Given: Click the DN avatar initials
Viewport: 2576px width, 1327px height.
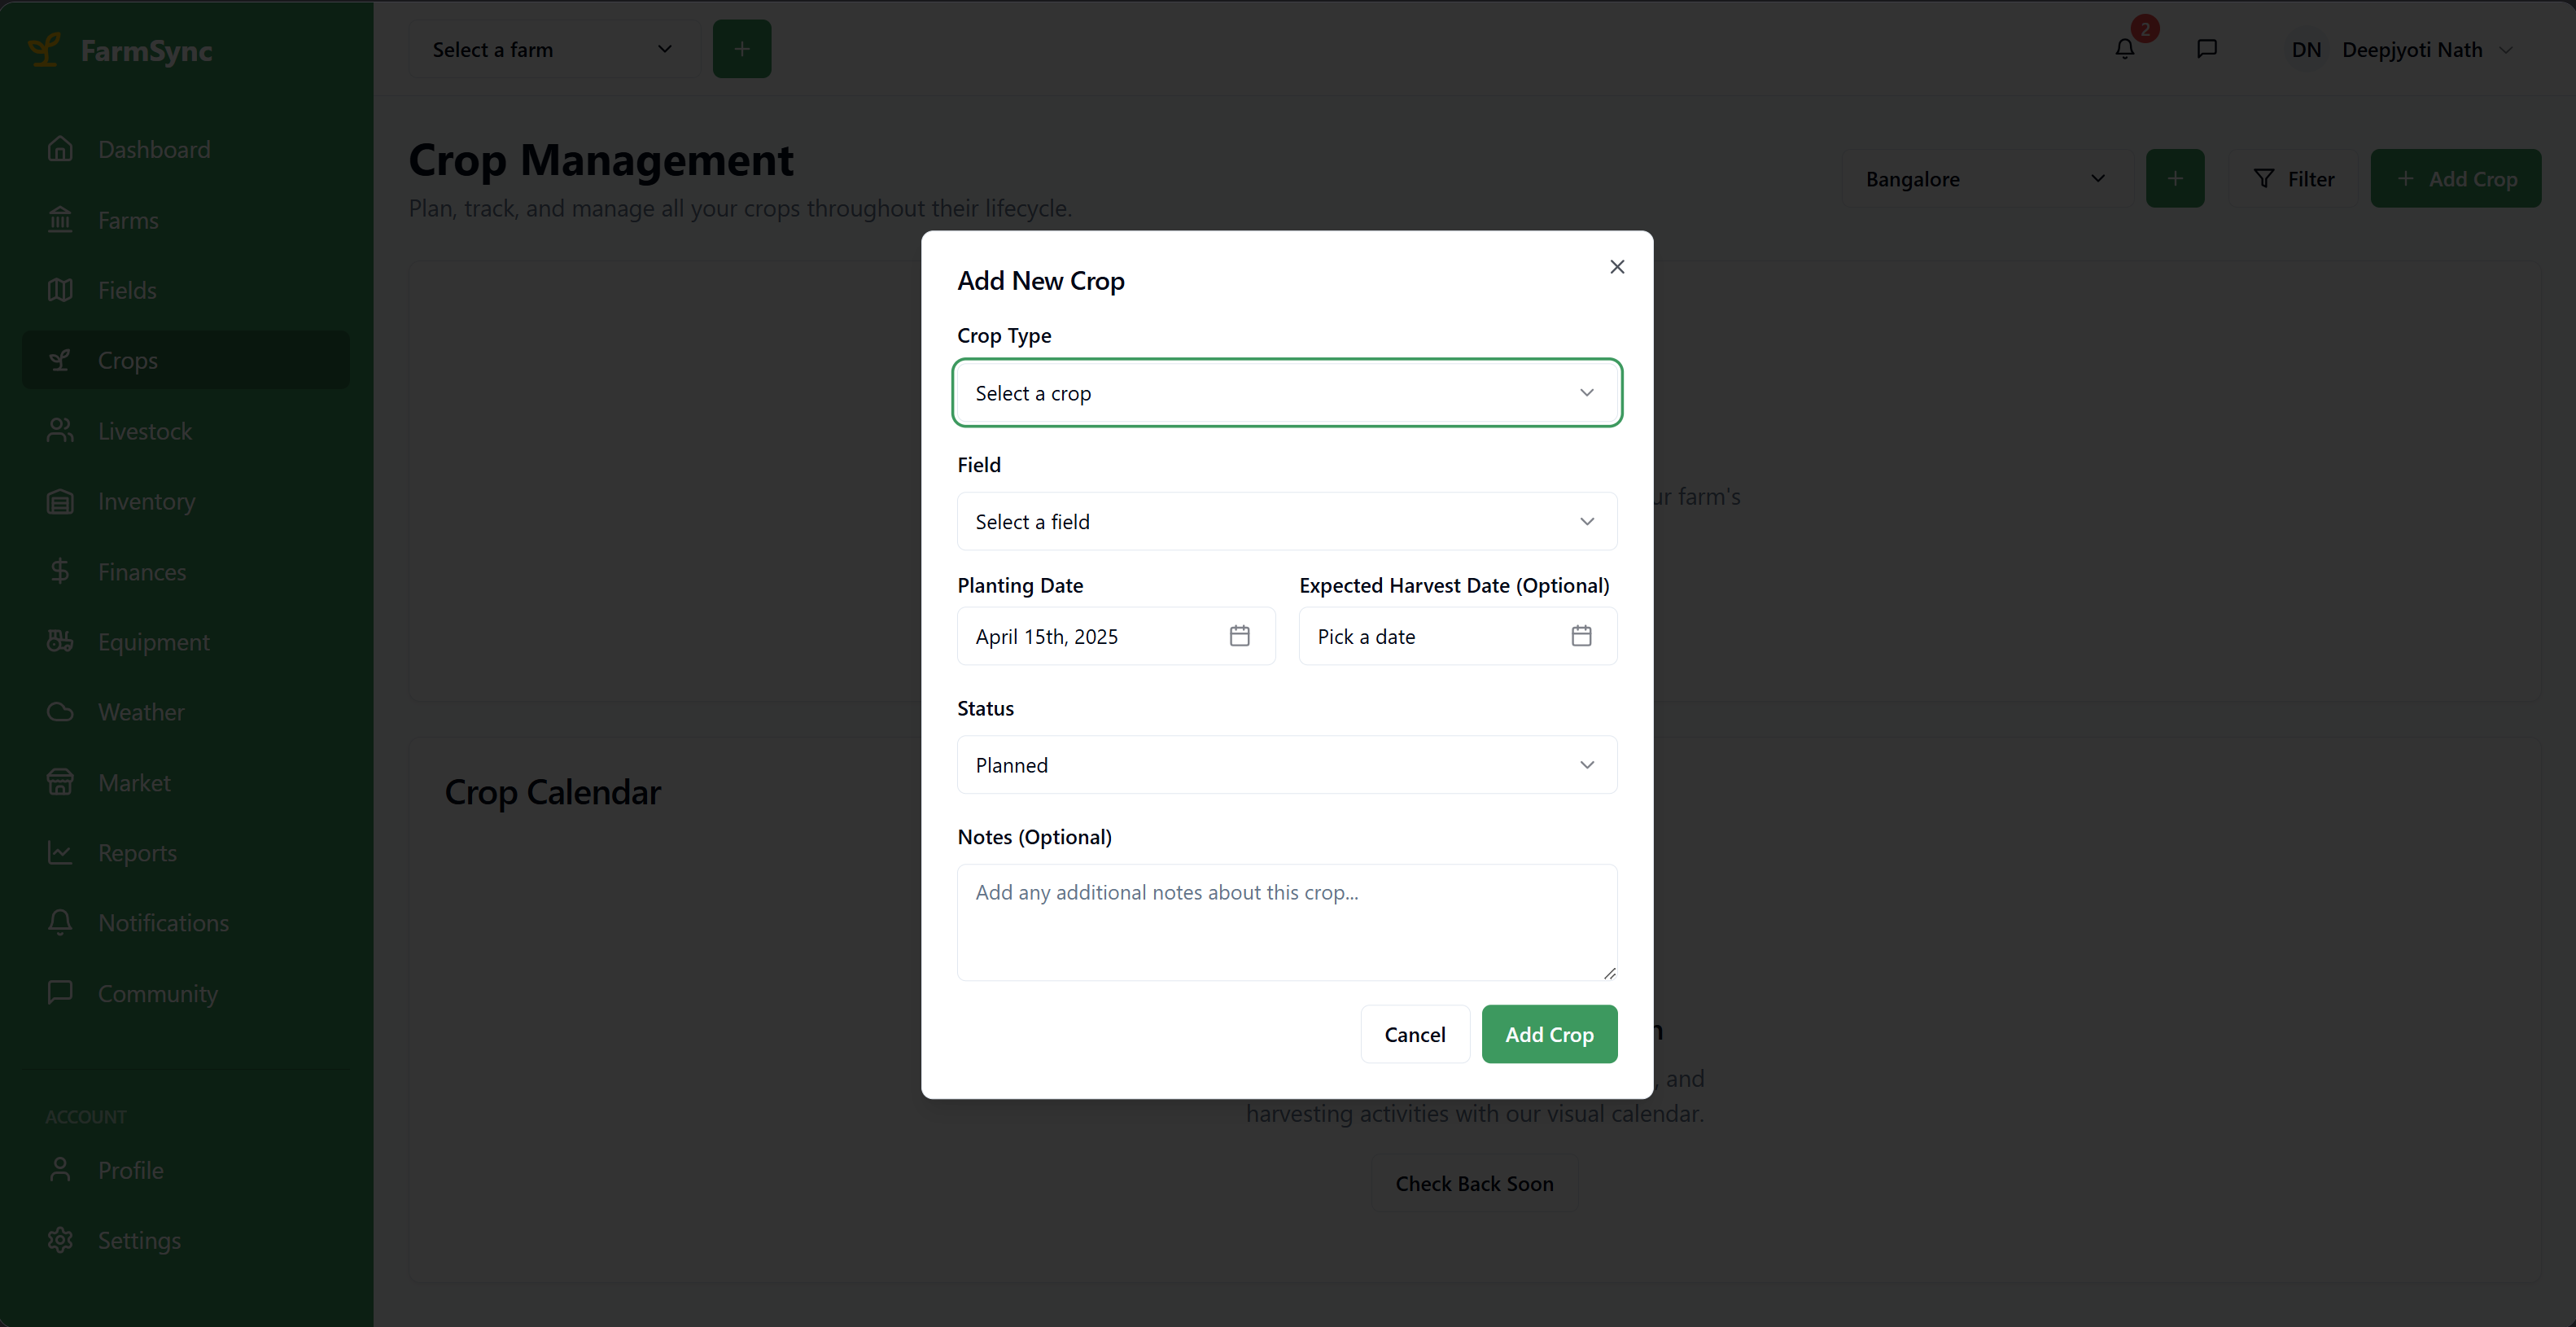Looking at the screenshot, I should tap(2306, 50).
